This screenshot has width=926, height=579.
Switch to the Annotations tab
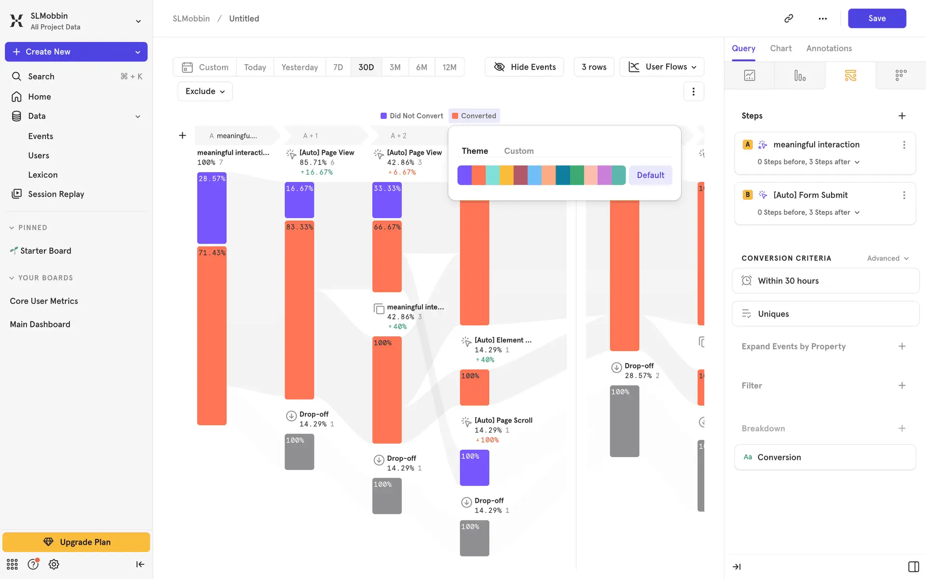click(829, 48)
